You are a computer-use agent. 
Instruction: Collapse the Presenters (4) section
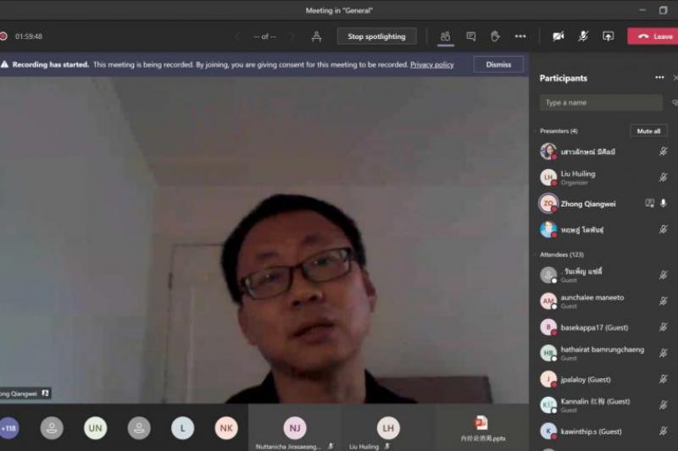[559, 131]
